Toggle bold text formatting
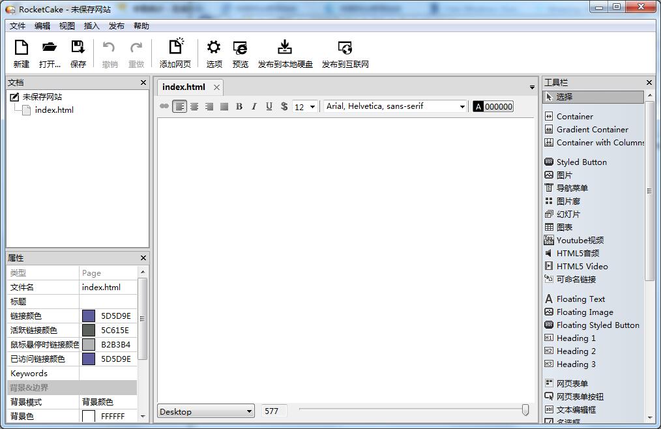 coord(239,106)
